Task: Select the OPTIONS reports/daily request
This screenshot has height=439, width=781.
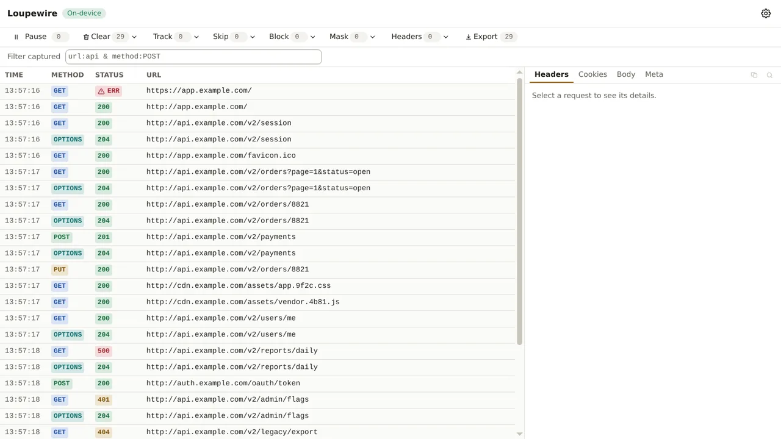Action: [x=257, y=367]
